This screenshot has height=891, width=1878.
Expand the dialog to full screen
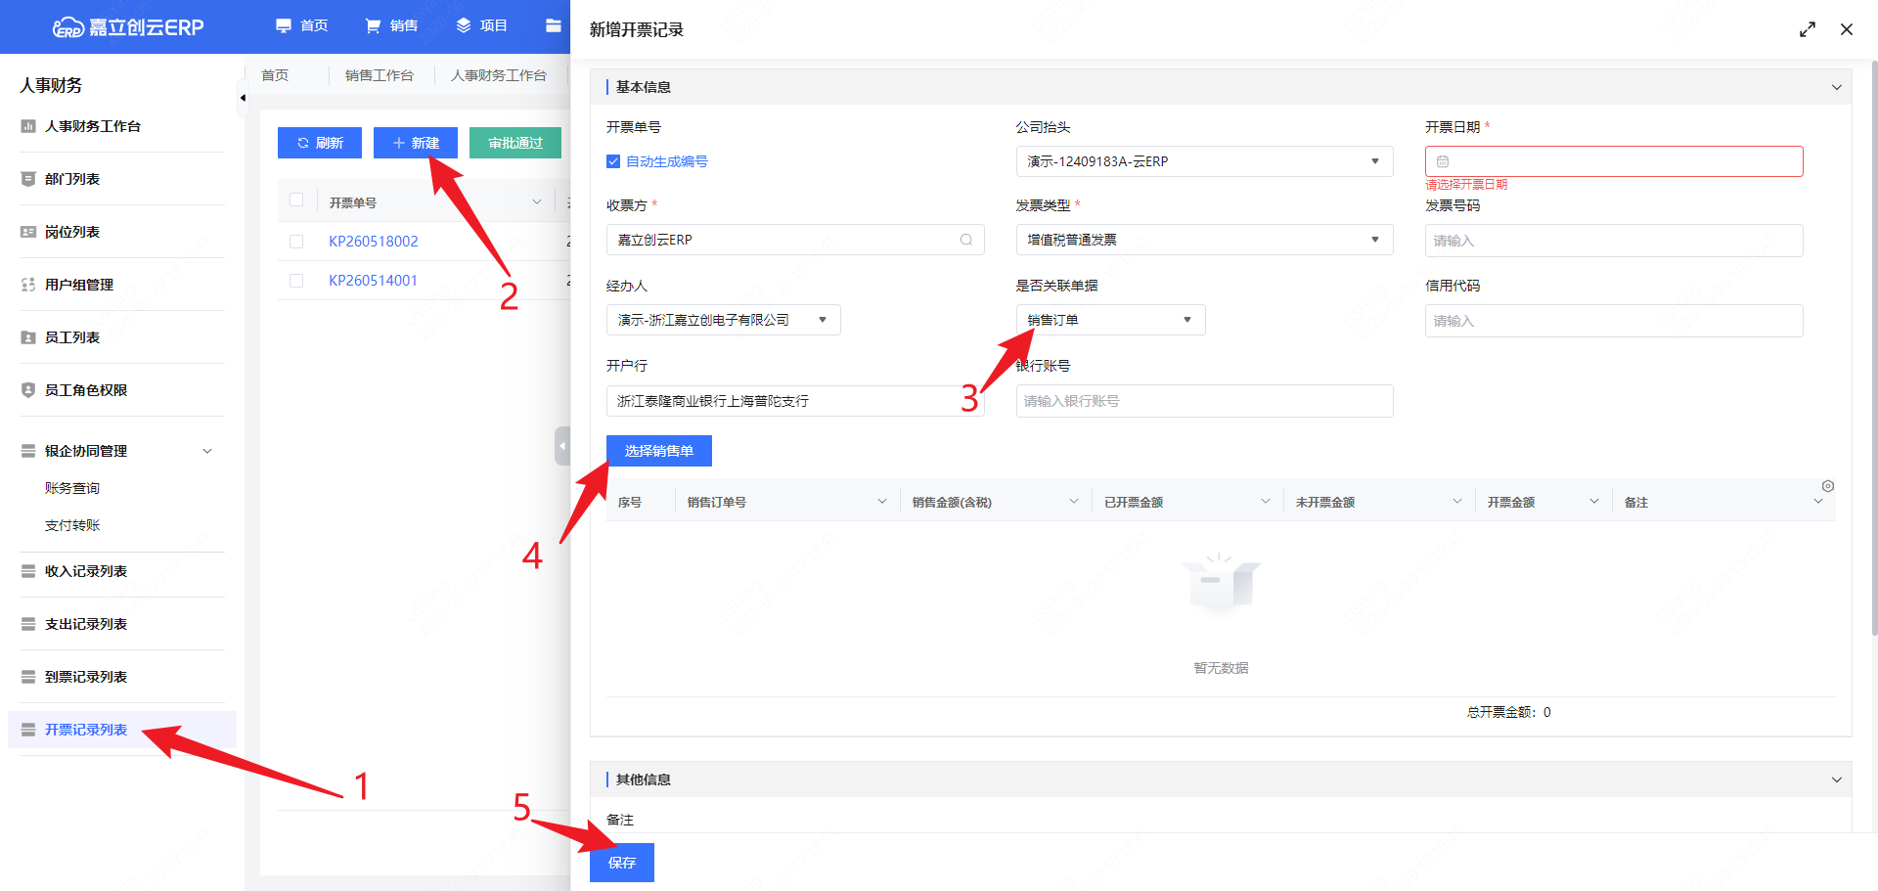coord(1808,29)
